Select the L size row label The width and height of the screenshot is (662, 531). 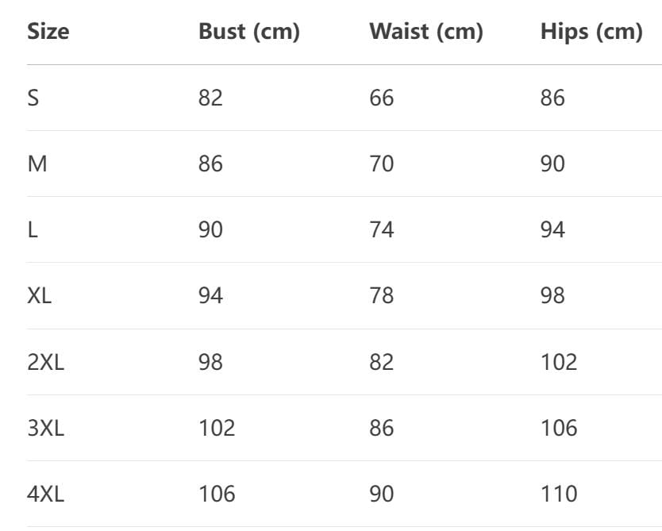33,230
